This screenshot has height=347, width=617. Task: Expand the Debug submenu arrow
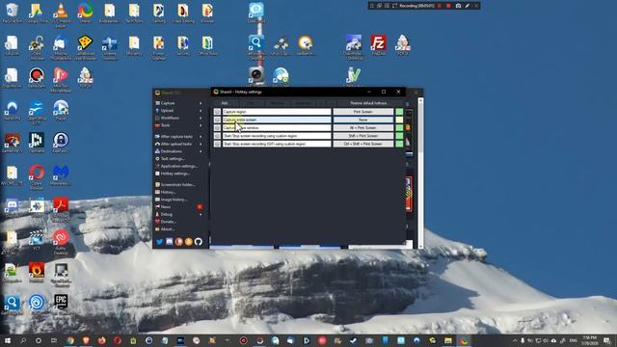201,214
